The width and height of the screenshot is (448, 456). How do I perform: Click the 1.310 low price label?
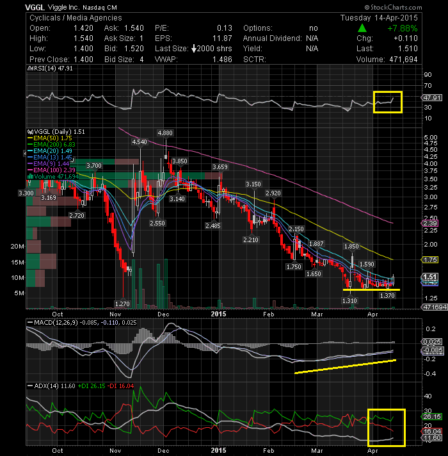pos(349,301)
